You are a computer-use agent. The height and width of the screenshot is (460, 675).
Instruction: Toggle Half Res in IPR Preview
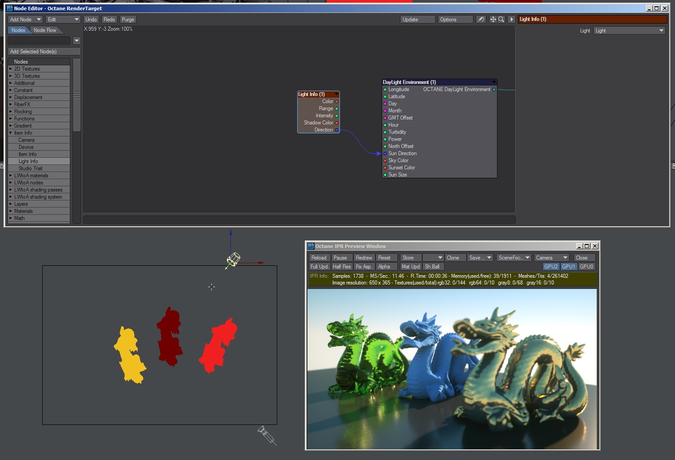tap(342, 267)
